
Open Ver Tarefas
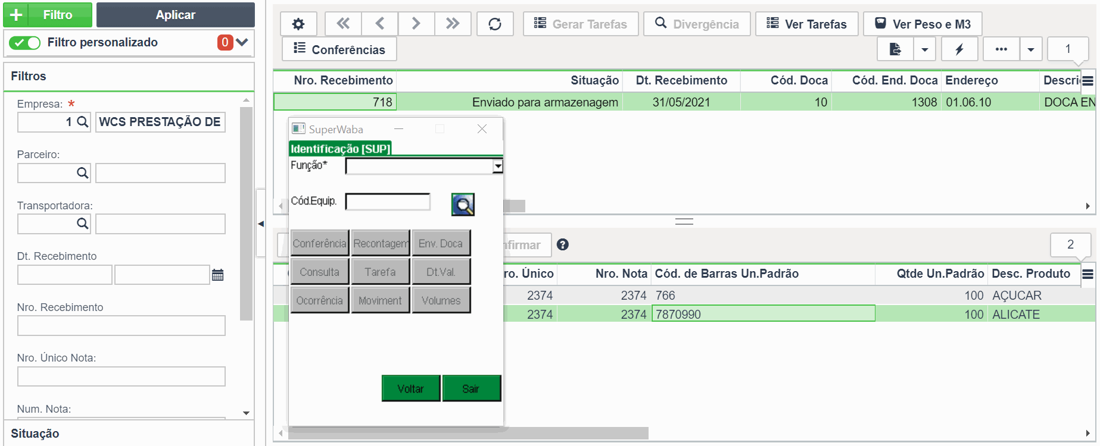point(807,24)
